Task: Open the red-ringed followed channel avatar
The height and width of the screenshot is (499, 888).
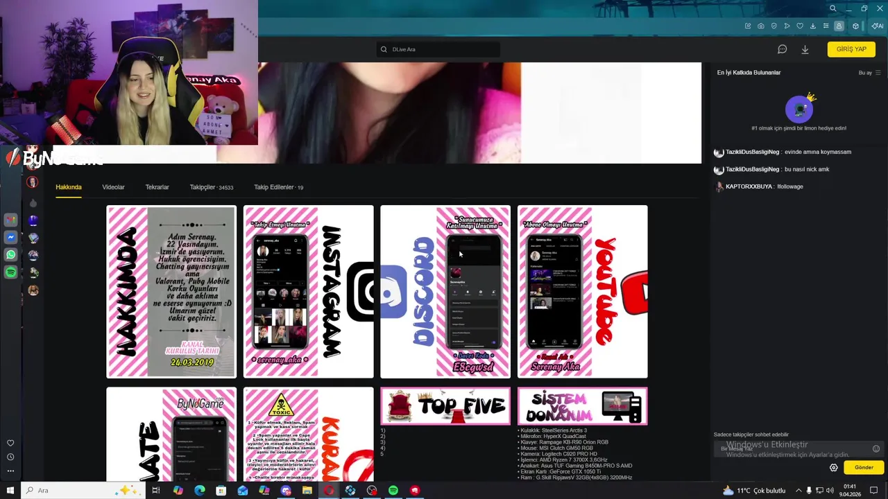Action: (x=33, y=182)
